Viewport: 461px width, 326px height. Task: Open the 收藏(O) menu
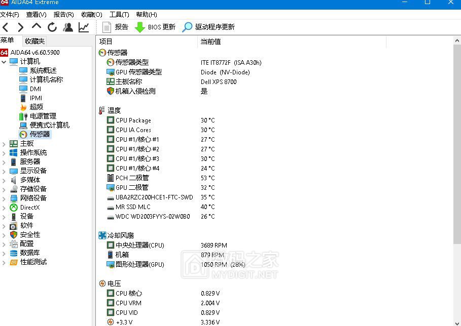tap(92, 14)
